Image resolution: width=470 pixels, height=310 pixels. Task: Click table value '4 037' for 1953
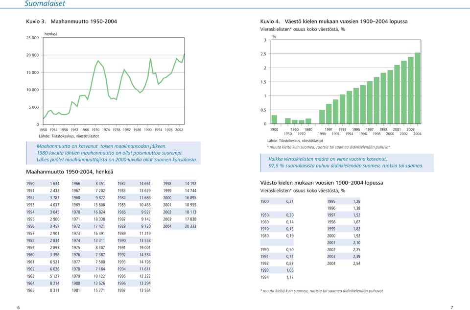click(x=54, y=205)
